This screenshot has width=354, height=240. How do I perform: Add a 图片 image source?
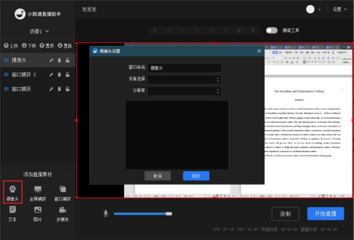(x=37, y=213)
